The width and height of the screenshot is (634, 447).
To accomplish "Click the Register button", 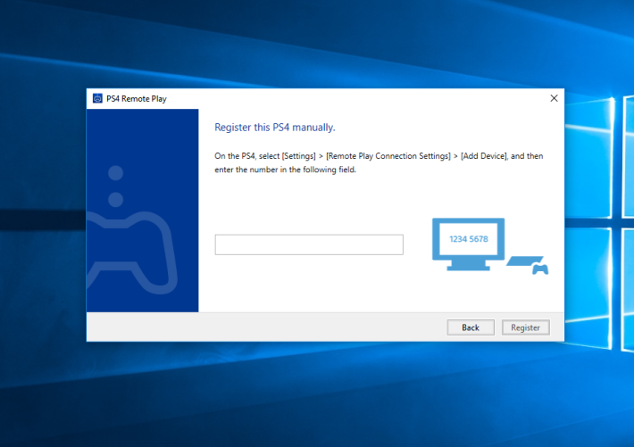I will tap(526, 327).
